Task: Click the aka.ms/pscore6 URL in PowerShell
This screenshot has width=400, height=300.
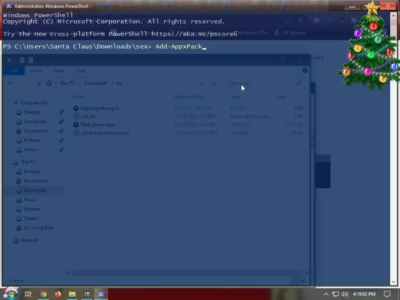Action: [x=195, y=34]
